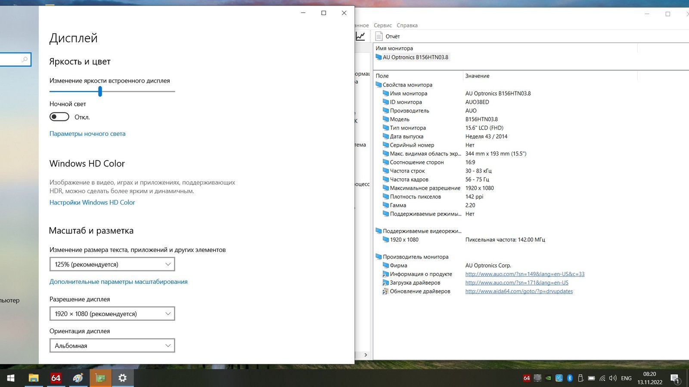This screenshot has height=387, width=689.
Task: Click the AIDA64 tray icon
Action: 527,378
